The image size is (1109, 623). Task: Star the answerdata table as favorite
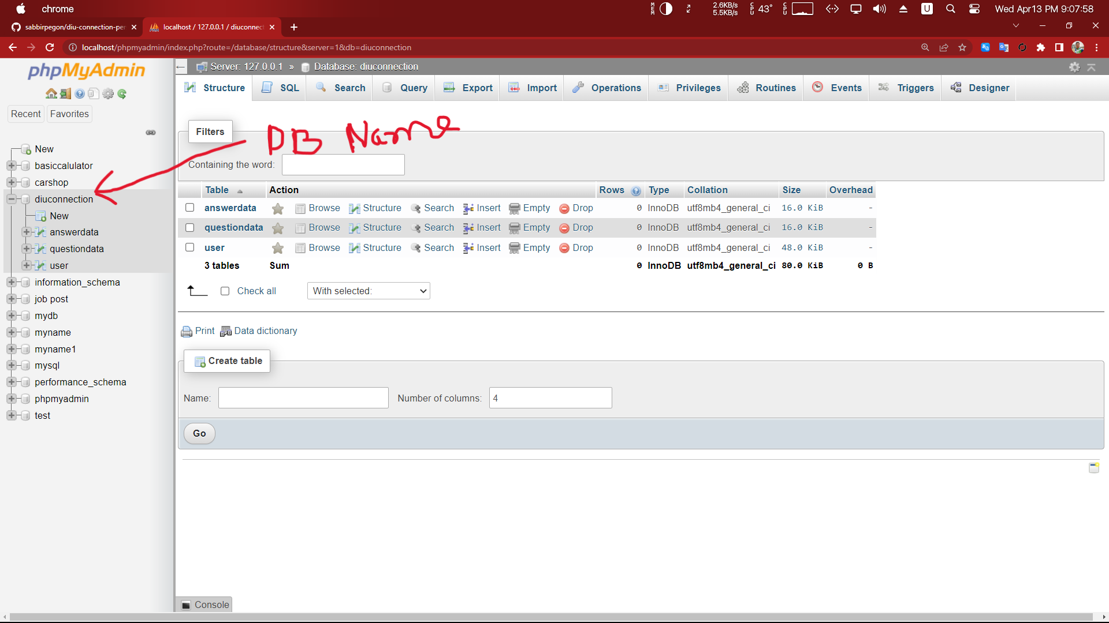pos(278,208)
